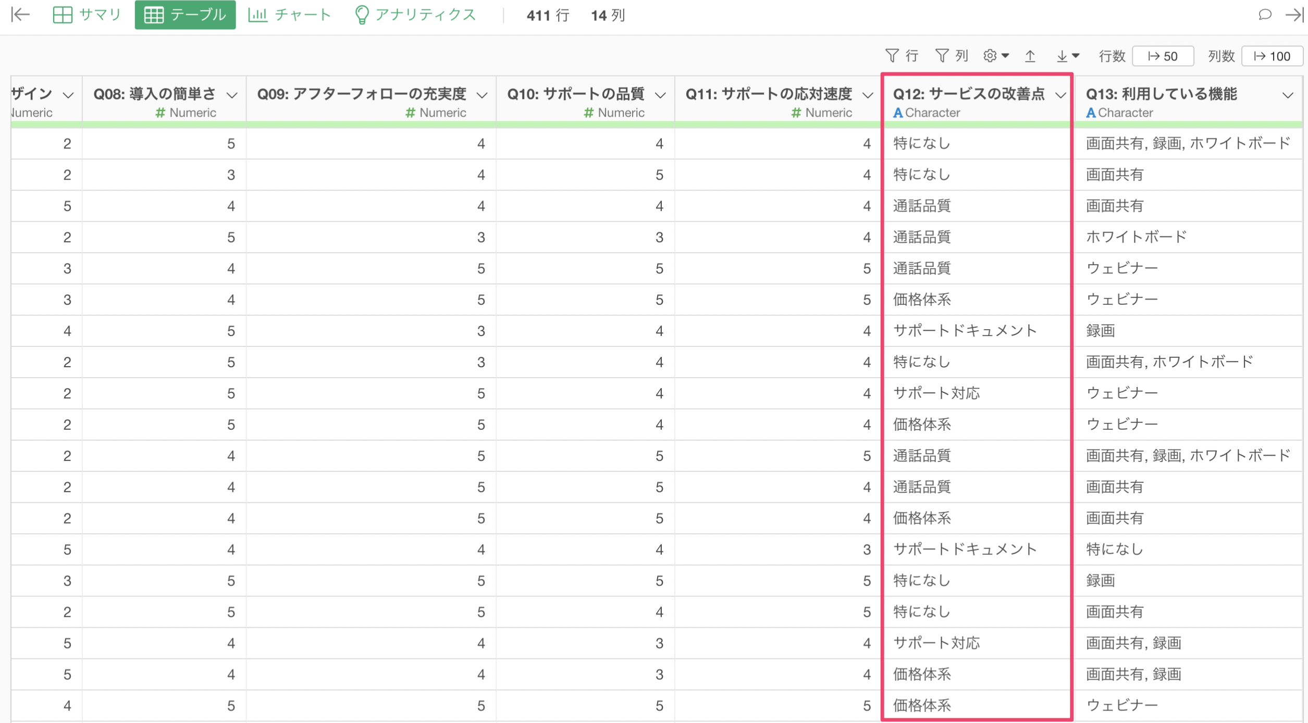1308x723 pixels.
Task: Open the gear settings dropdown
Action: pyautogui.click(x=996, y=56)
